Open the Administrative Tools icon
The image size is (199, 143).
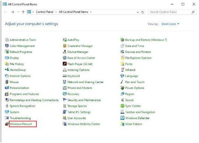pyautogui.click(x=7, y=40)
